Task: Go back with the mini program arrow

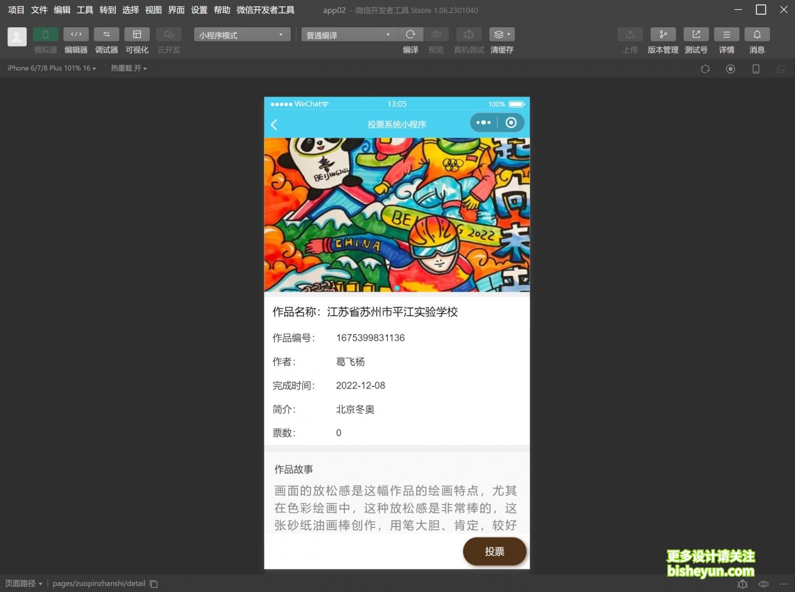Action: 274,124
